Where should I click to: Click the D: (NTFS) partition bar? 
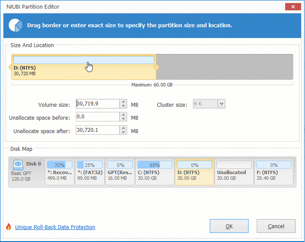pyautogui.click(x=84, y=67)
